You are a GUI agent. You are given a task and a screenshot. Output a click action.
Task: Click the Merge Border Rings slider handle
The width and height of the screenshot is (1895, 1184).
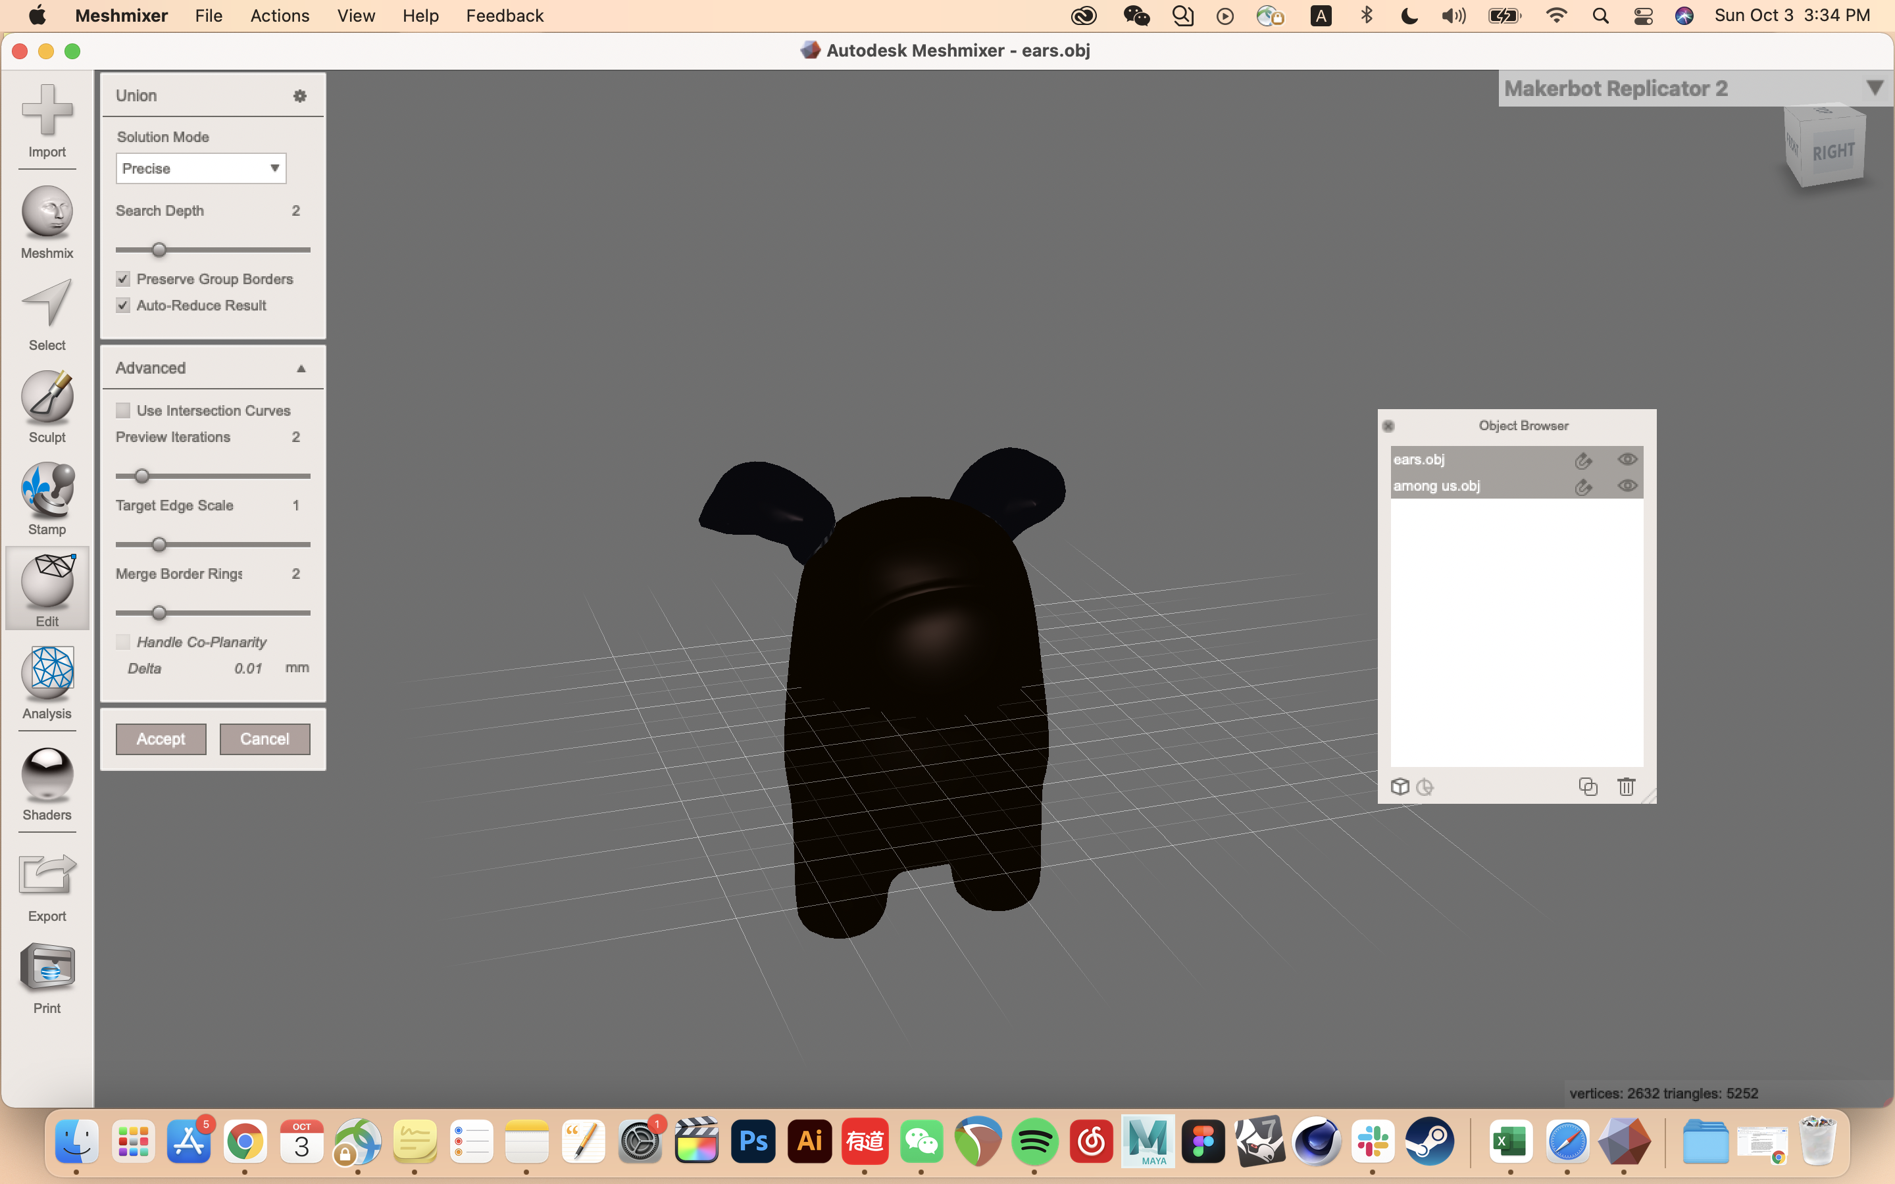(159, 613)
